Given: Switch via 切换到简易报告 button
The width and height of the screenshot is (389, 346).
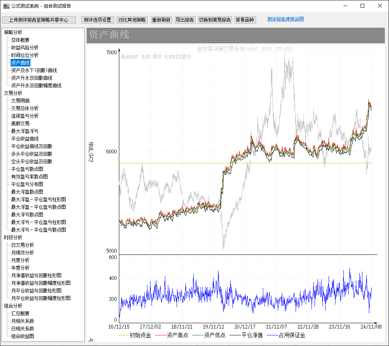Looking at the screenshot, I should (x=215, y=20).
